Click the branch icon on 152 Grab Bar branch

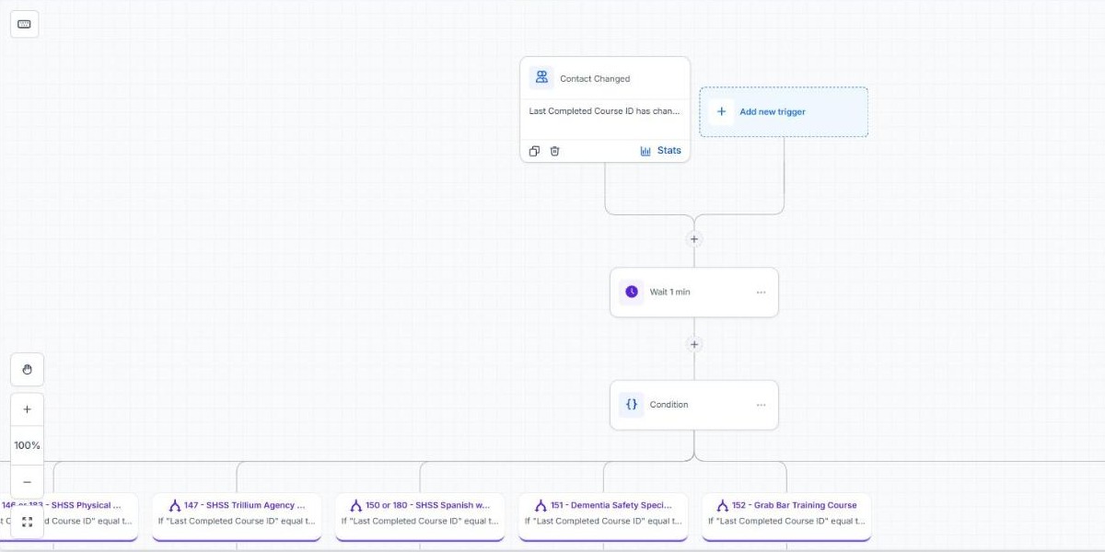(x=723, y=506)
